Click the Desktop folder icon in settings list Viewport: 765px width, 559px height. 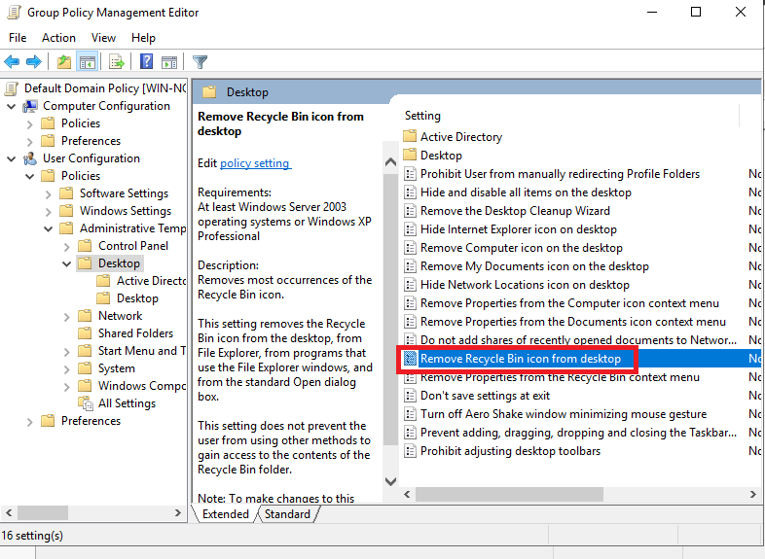410,155
